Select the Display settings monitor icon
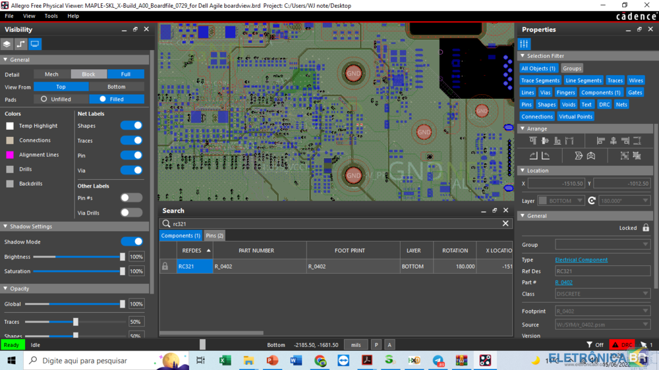The width and height of the screenshot is (659, 370). pyautogui.click(x=35, y=44)
